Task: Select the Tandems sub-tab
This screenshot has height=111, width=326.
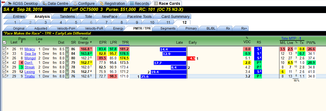Action: (x=67, y=17)
